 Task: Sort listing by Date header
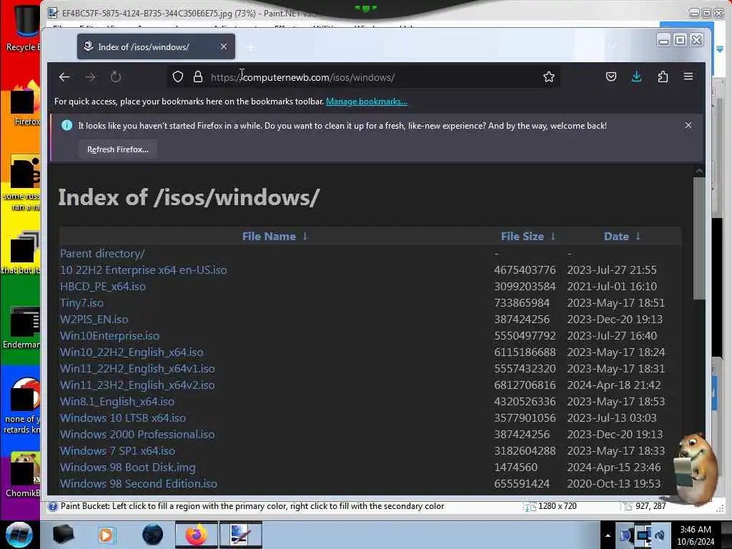click(616, 236)
